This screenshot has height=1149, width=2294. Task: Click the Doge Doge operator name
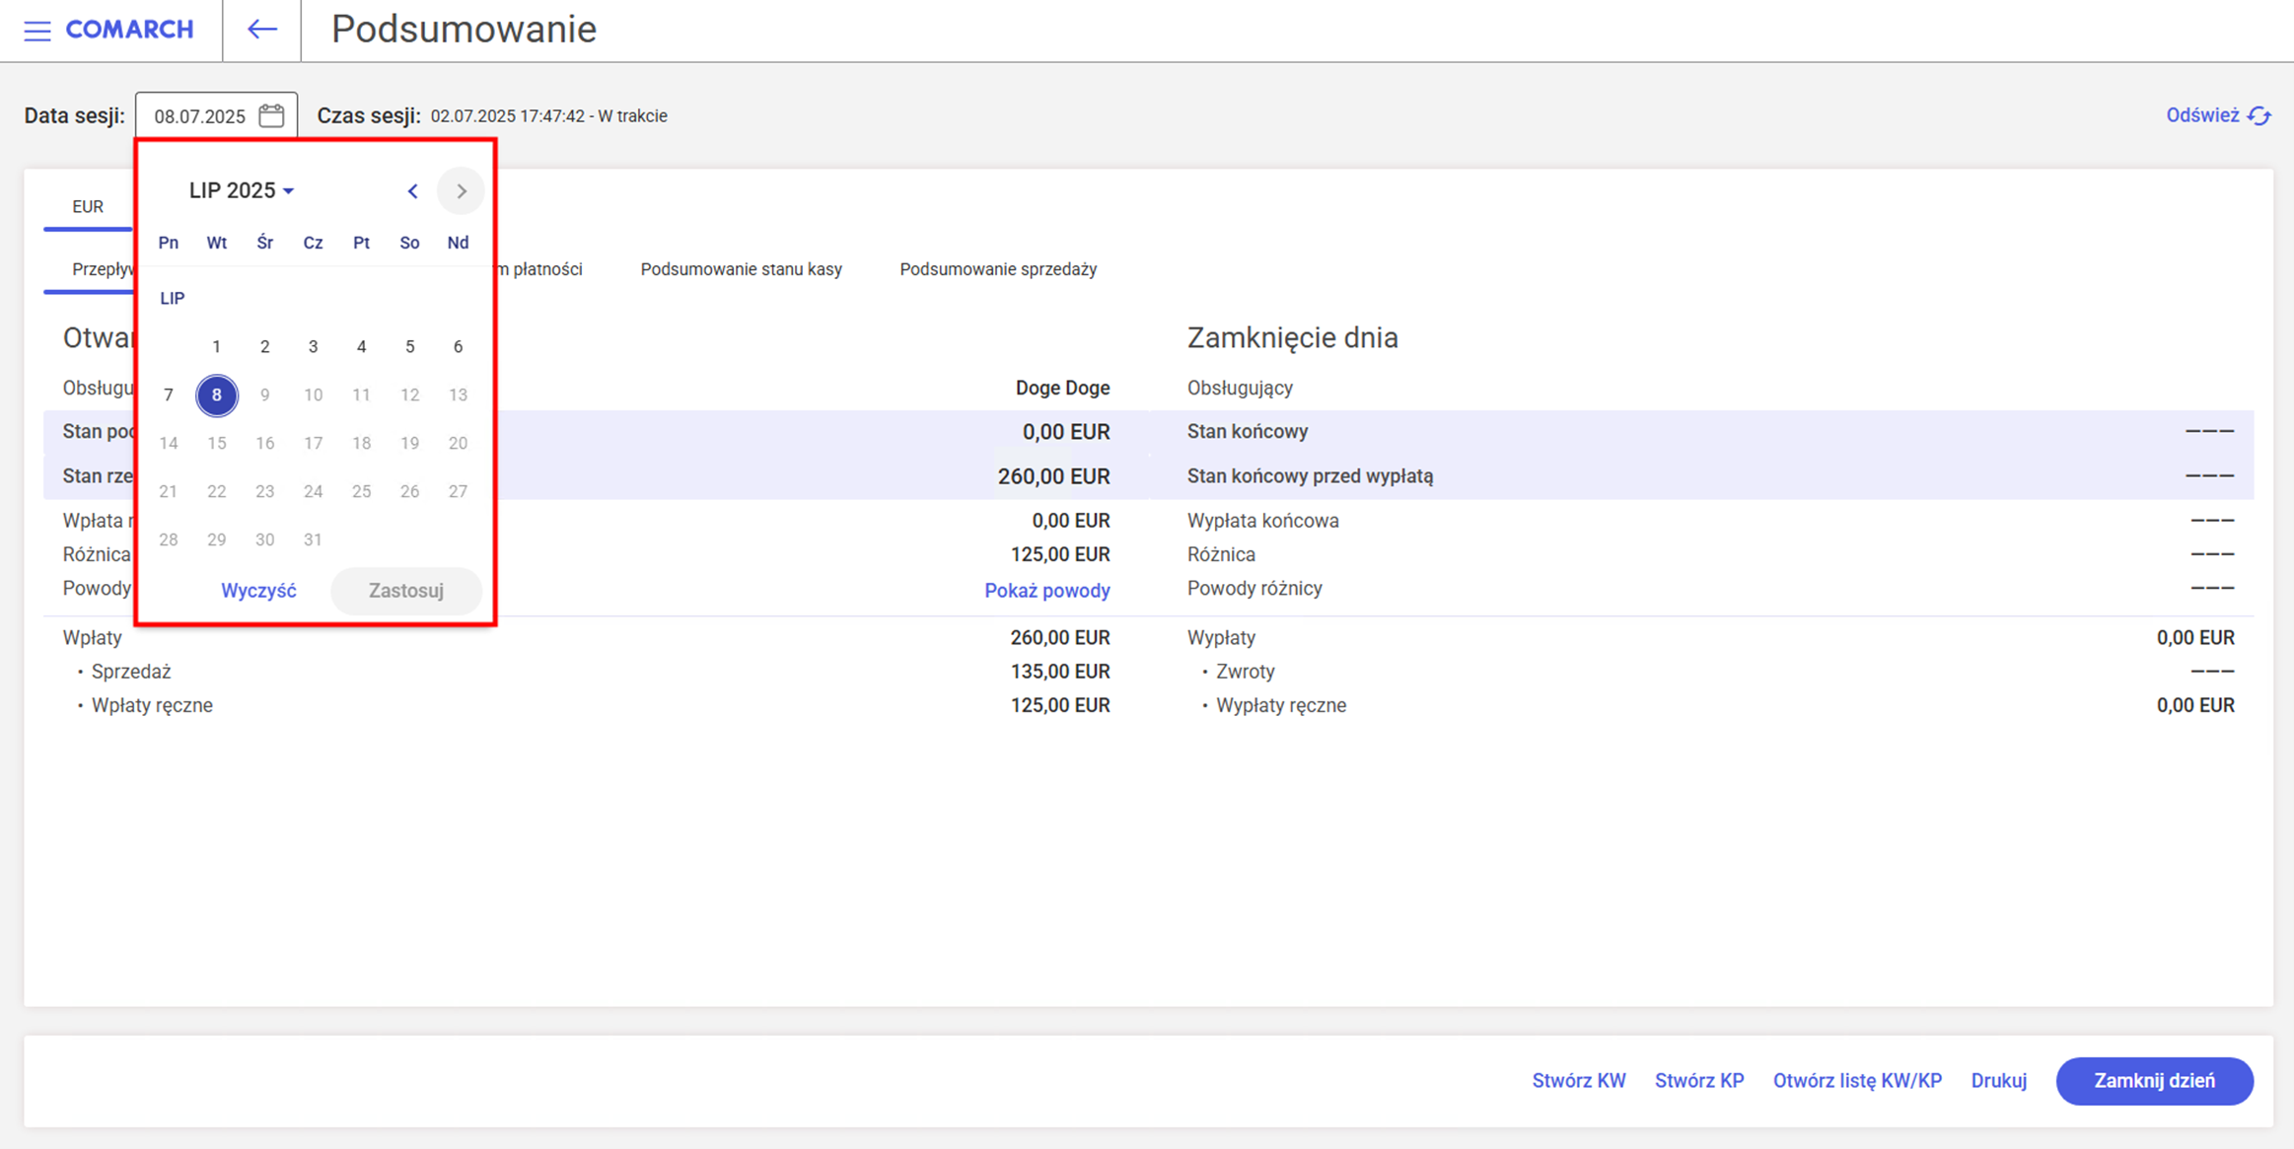(x=1062, y=389)
